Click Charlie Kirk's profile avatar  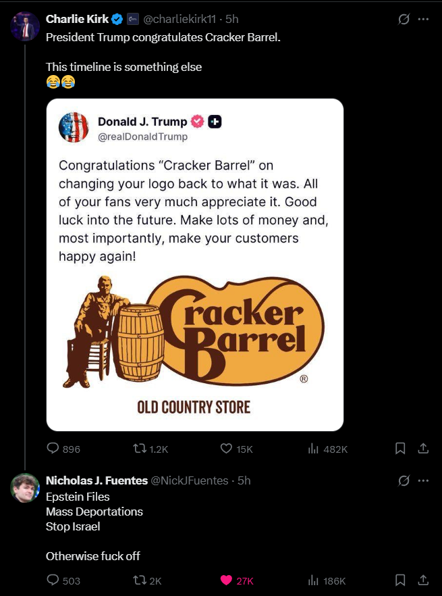[x=25, y=26]
